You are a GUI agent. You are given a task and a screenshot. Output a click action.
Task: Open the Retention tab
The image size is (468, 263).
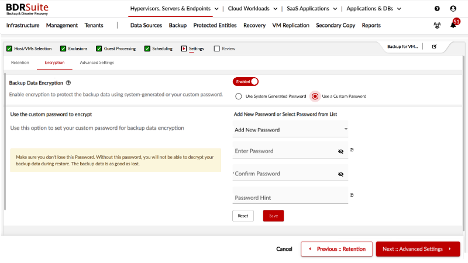20,63
